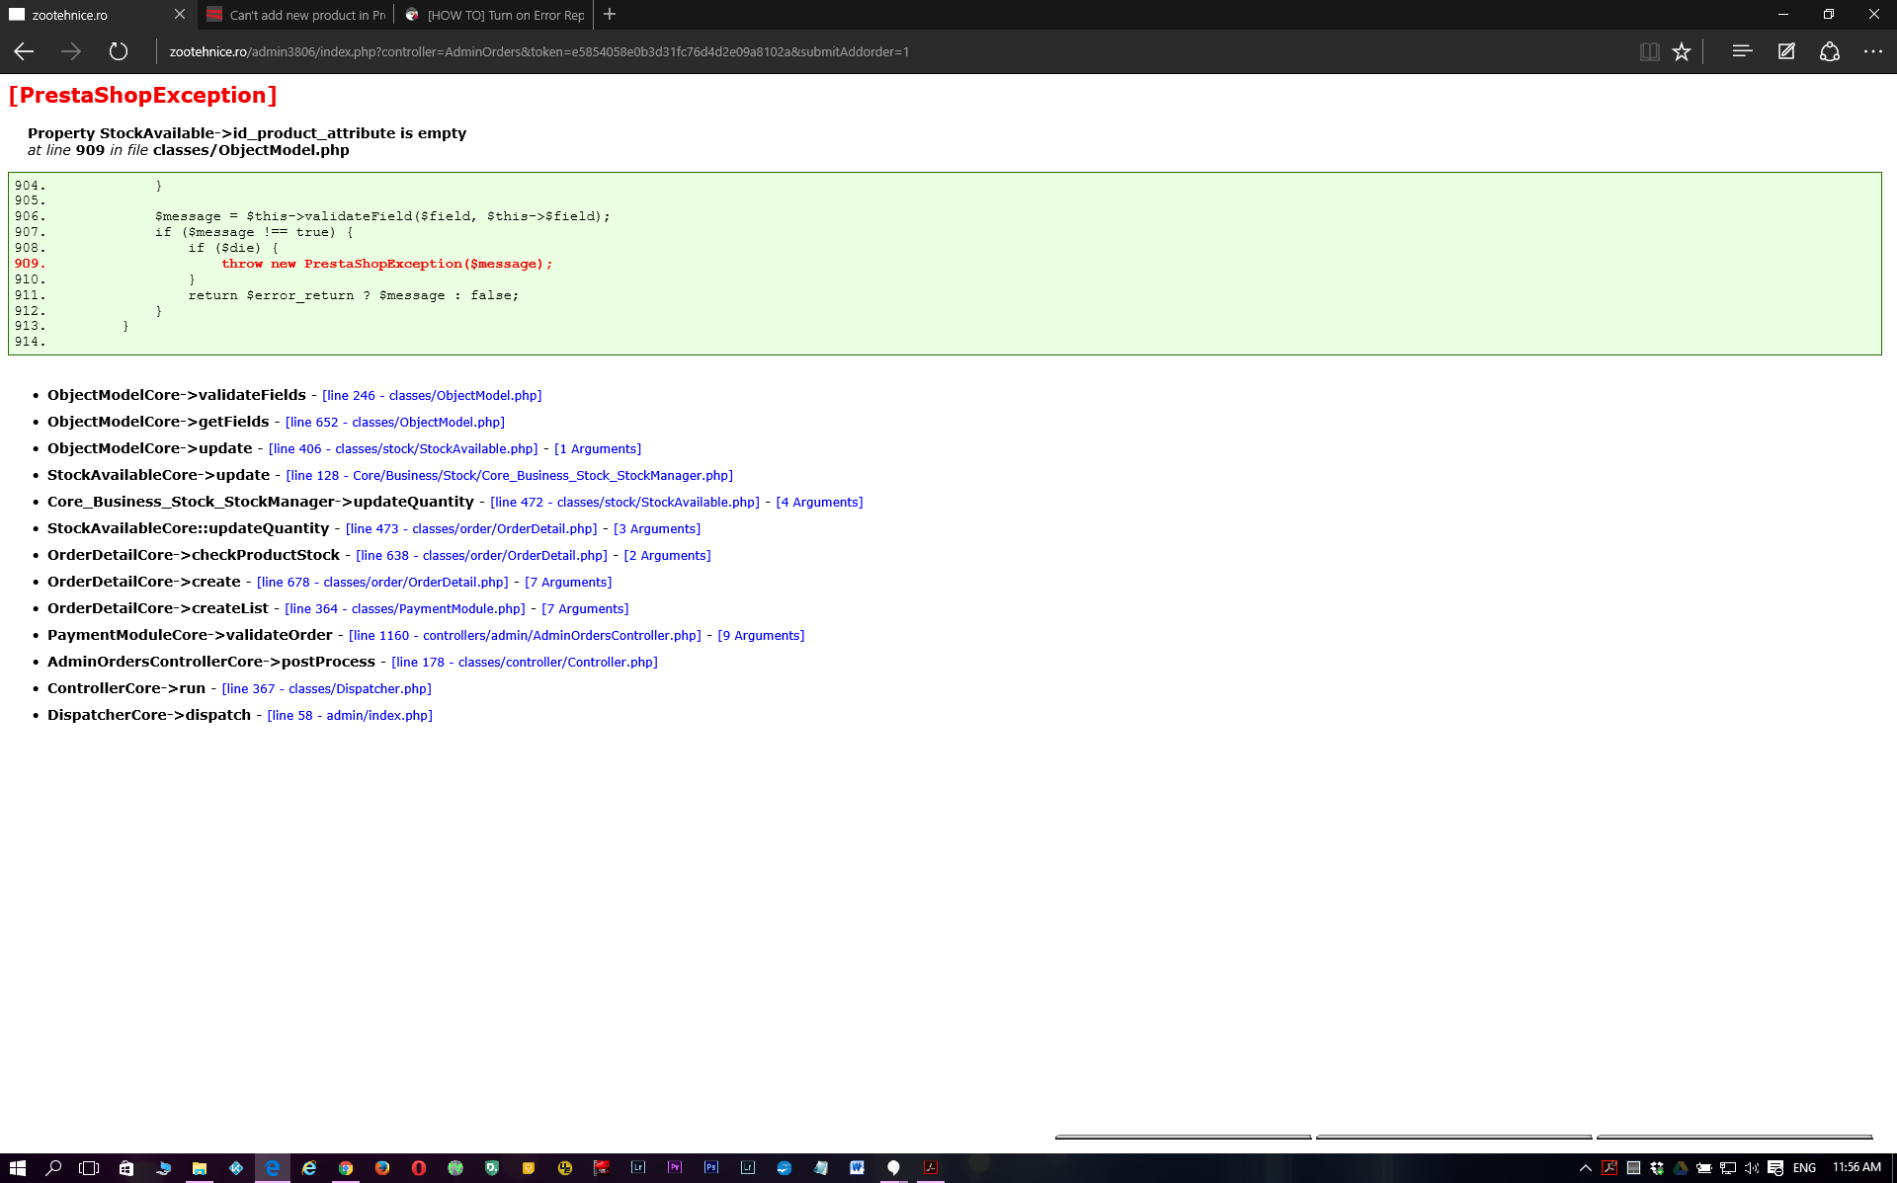The image size is (1897, 1183).
Task: Add page to favorites star
Action: [1682, 51]
